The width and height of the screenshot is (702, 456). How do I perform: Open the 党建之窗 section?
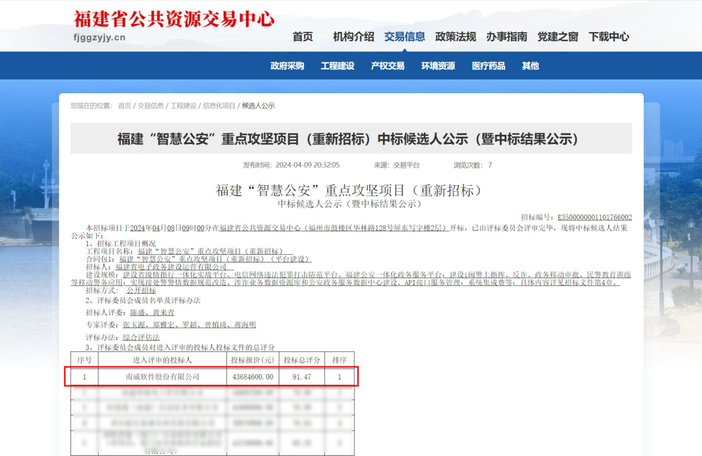coord(557,37)
